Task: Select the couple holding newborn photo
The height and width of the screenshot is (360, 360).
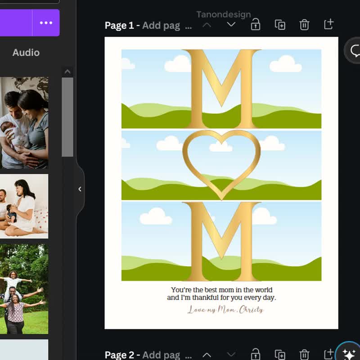Action: (x=24, y=122)
